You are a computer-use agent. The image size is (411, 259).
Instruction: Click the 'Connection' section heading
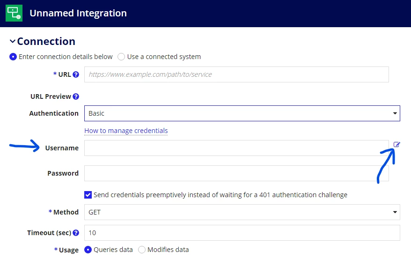(x=46, y=41)
